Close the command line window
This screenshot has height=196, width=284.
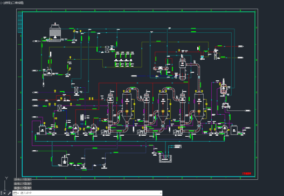coord(4,193)
